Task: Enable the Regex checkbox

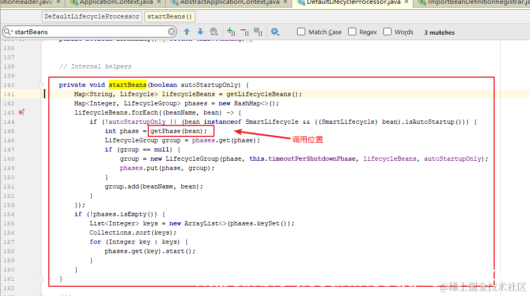Action: pos(352,32)
